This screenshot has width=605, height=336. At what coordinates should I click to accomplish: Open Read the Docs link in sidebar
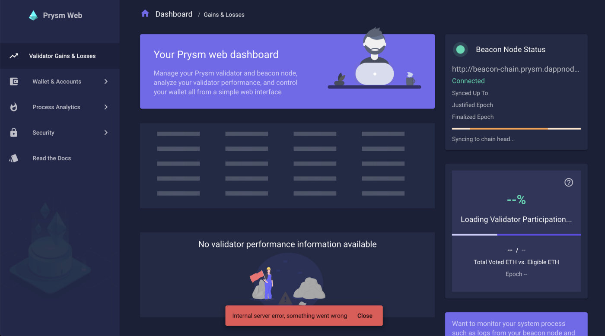click(x=60, y=158)
